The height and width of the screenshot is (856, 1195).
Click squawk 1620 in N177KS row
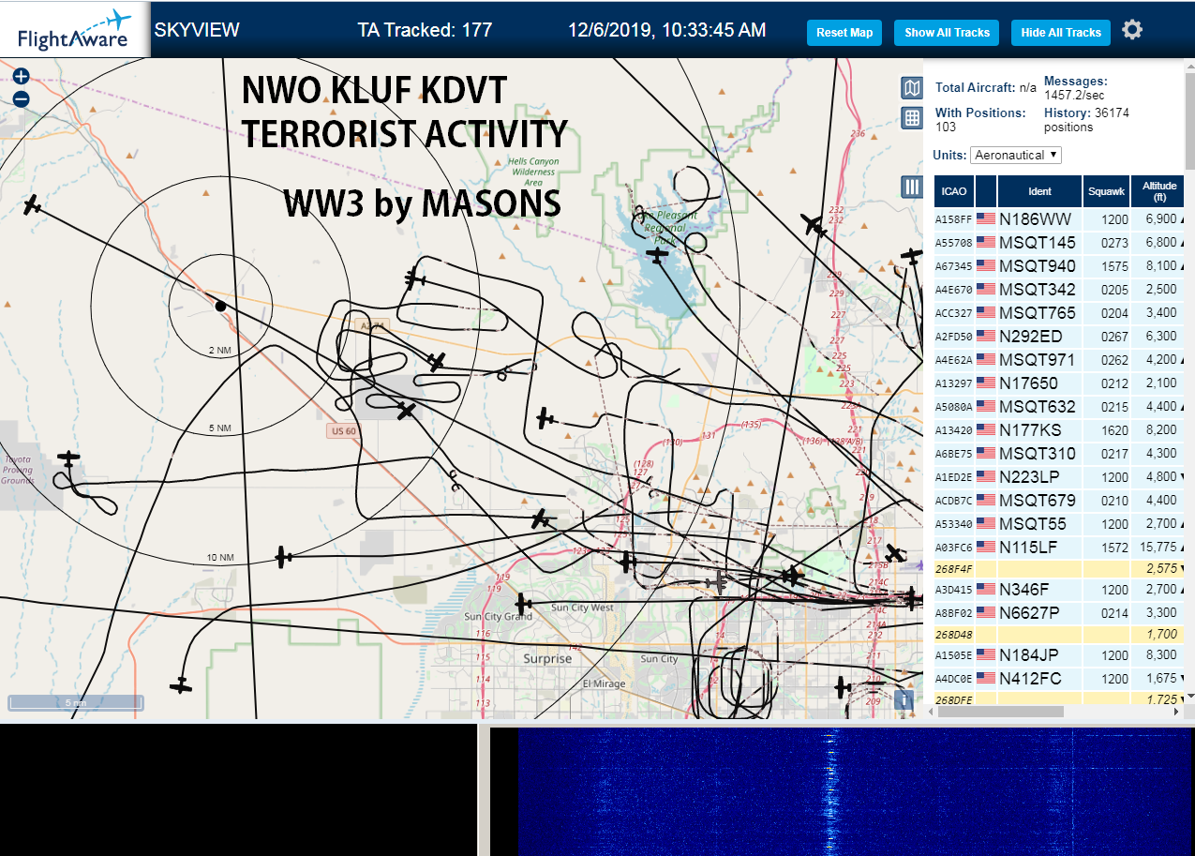coord(1115,430)
